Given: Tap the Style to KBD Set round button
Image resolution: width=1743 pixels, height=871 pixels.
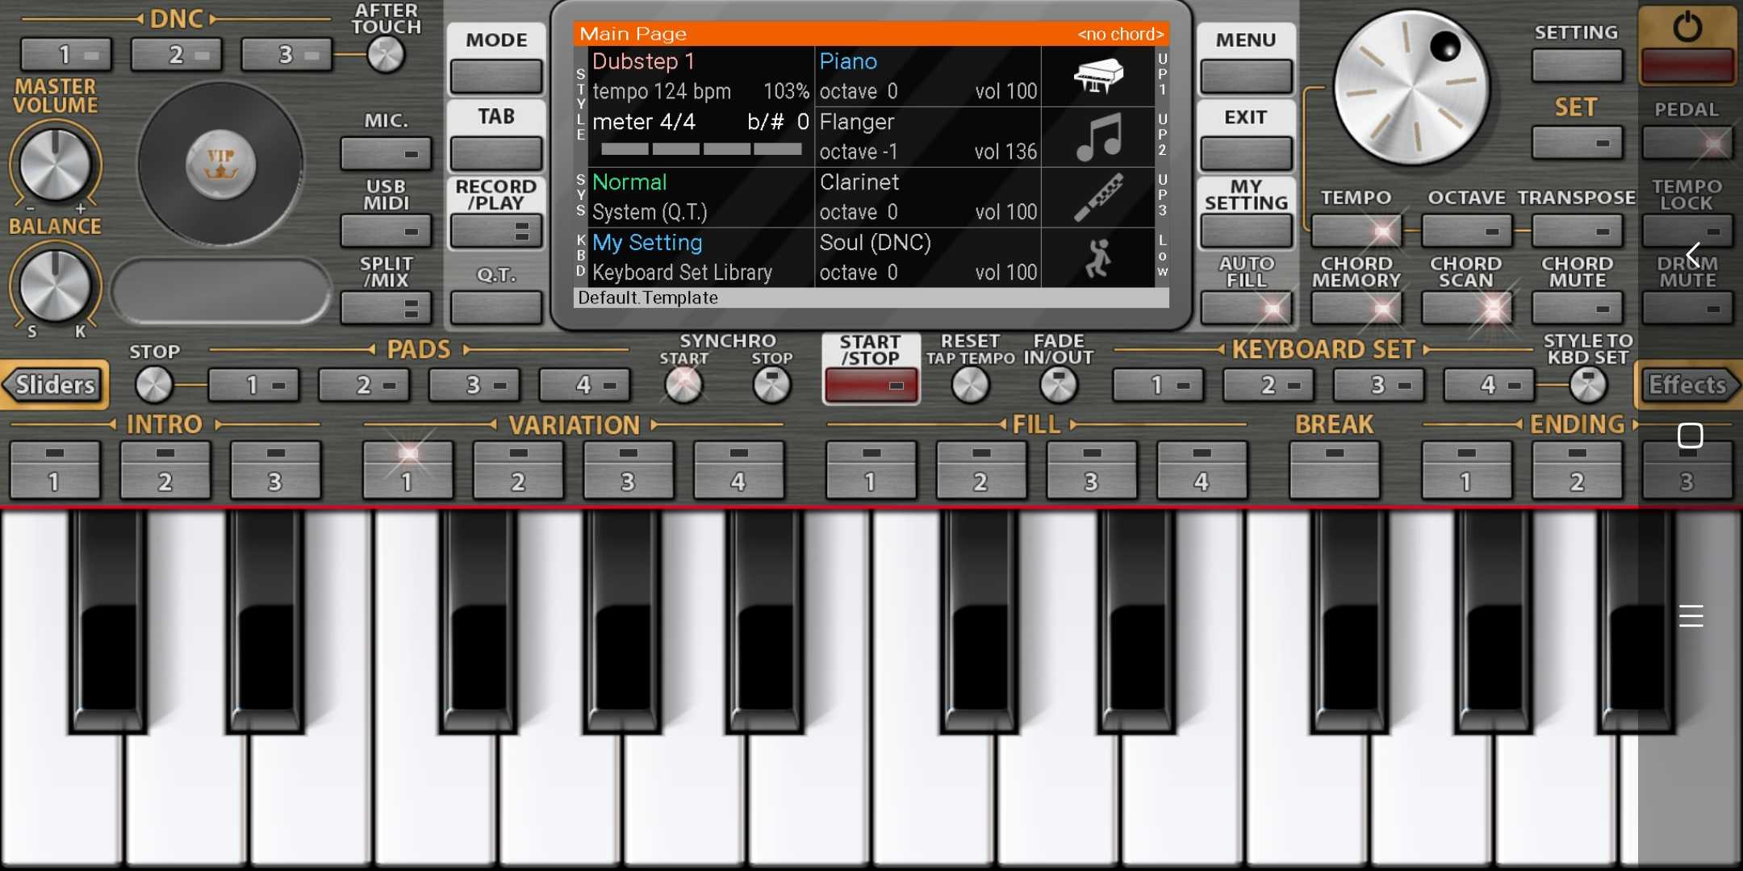Looking at the screenshot, I should pyautogui.click(x=1588, y=385).
